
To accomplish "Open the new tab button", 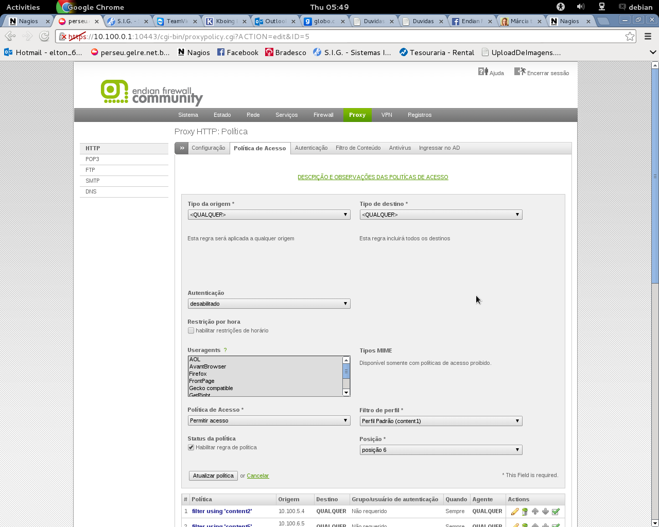I will 604,21.
